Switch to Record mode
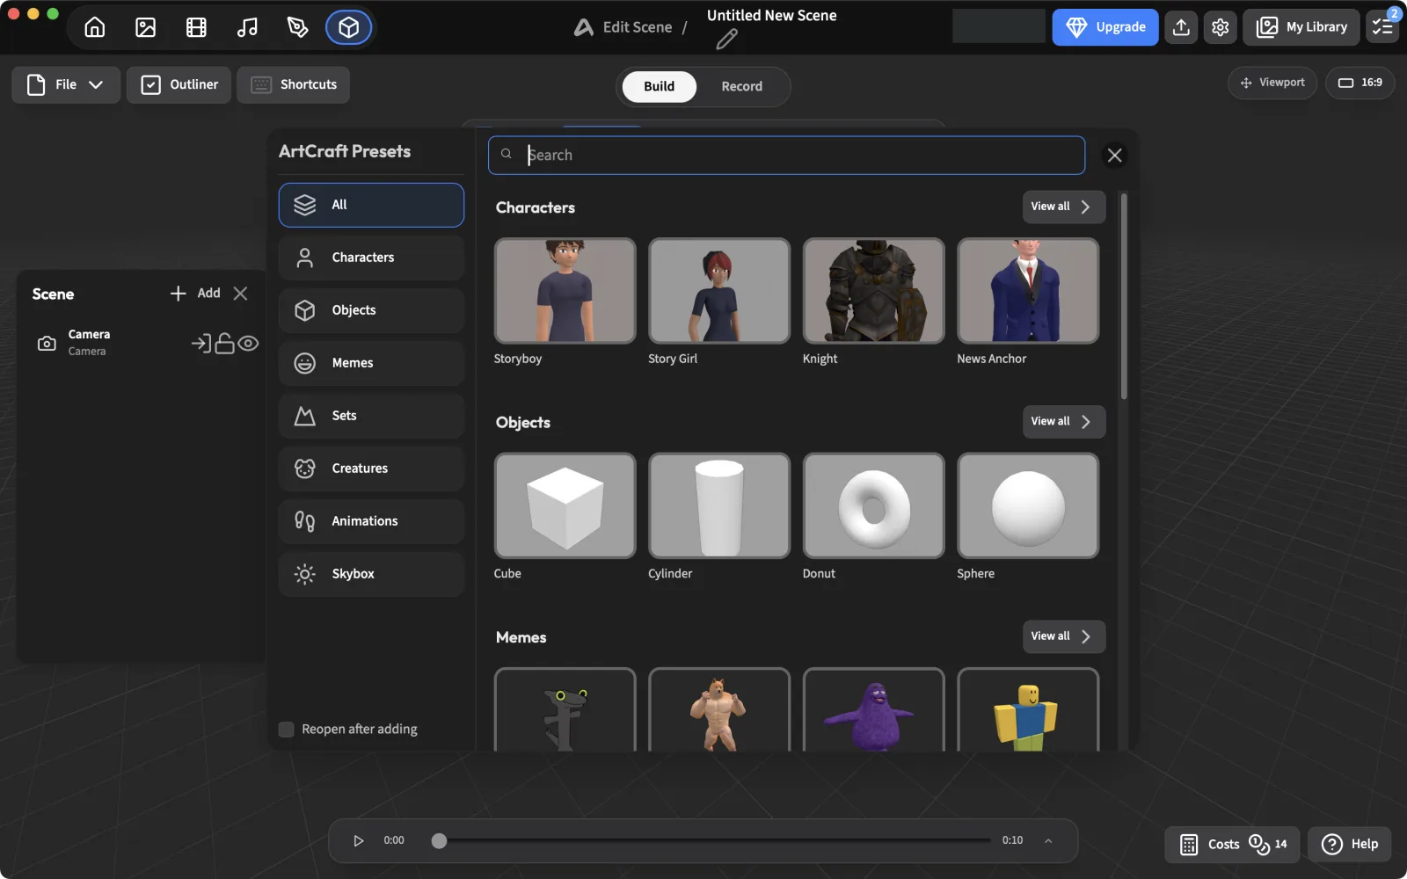This screenshot has height=879, width=1407. [741, 86]
